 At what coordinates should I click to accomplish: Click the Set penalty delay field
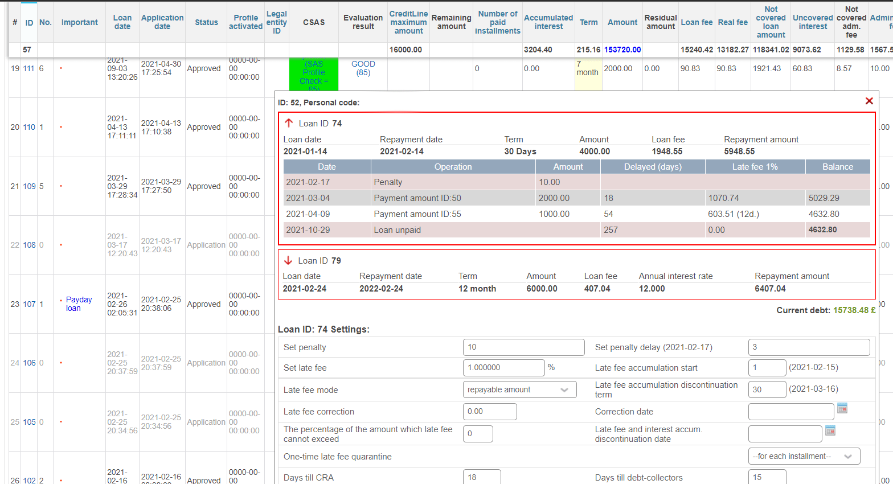pos(809,347)
